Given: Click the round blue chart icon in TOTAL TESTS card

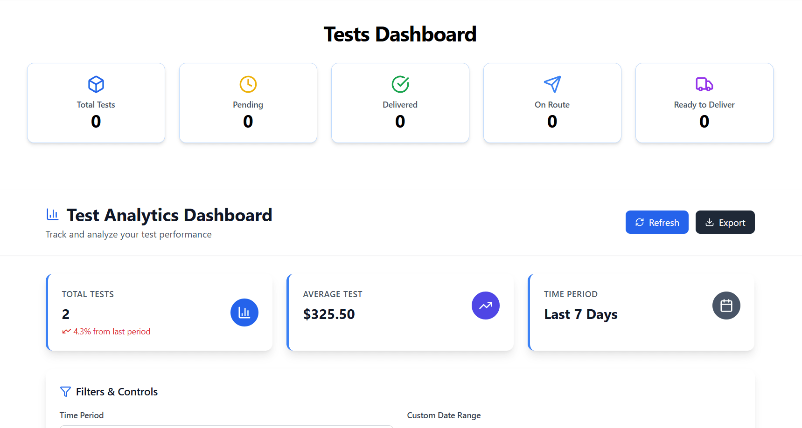Looking at the screenshot, I should tap(244, 313).
